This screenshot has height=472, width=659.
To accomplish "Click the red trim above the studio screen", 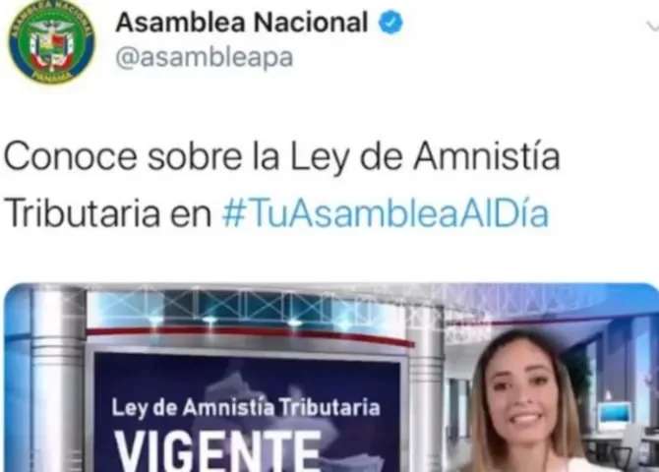I will [248, 334].
